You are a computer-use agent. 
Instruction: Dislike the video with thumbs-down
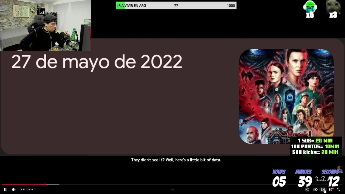(x=323, y=178)
